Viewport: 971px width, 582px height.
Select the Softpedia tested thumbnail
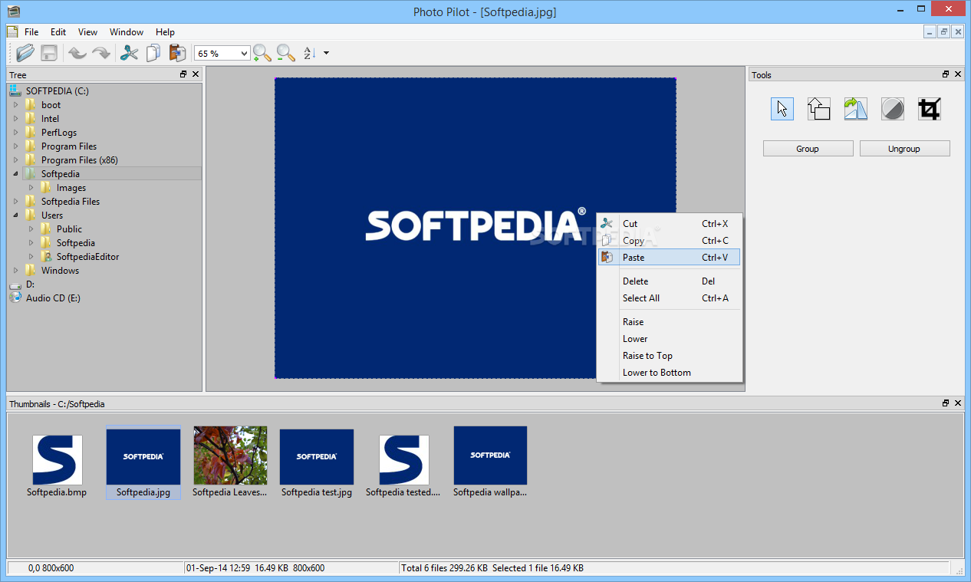[403, 465]
